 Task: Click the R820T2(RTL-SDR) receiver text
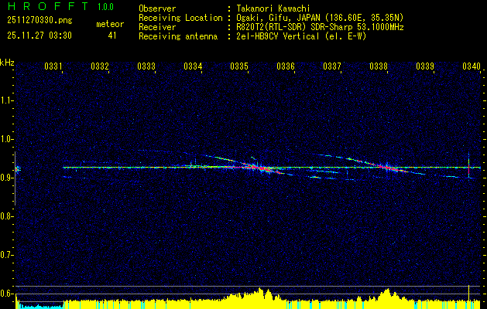320,27
